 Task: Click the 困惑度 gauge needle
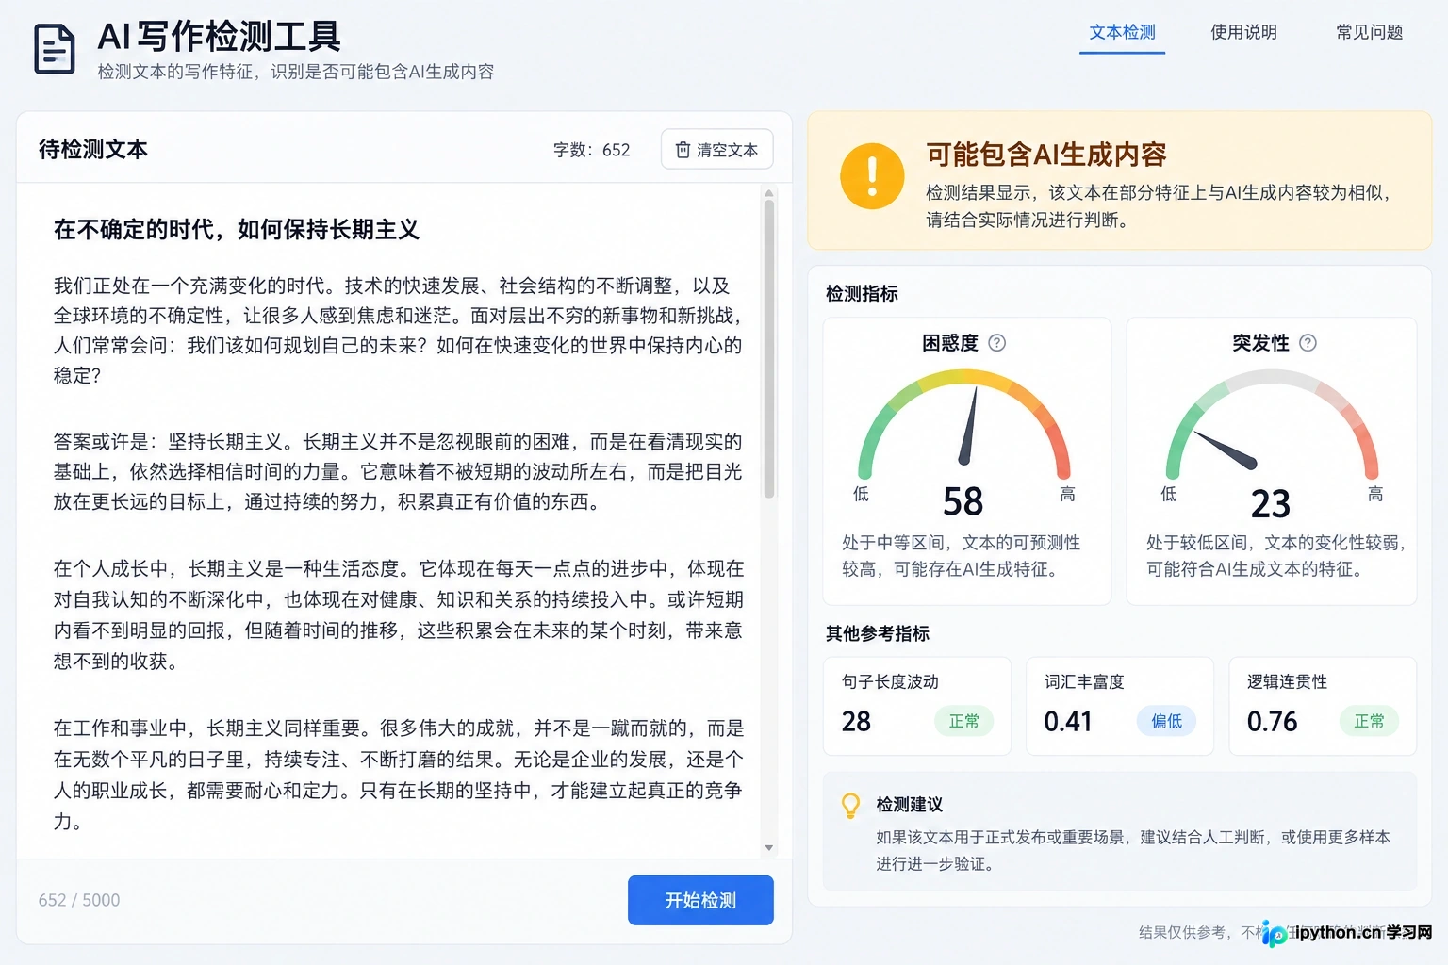point(969,424)
